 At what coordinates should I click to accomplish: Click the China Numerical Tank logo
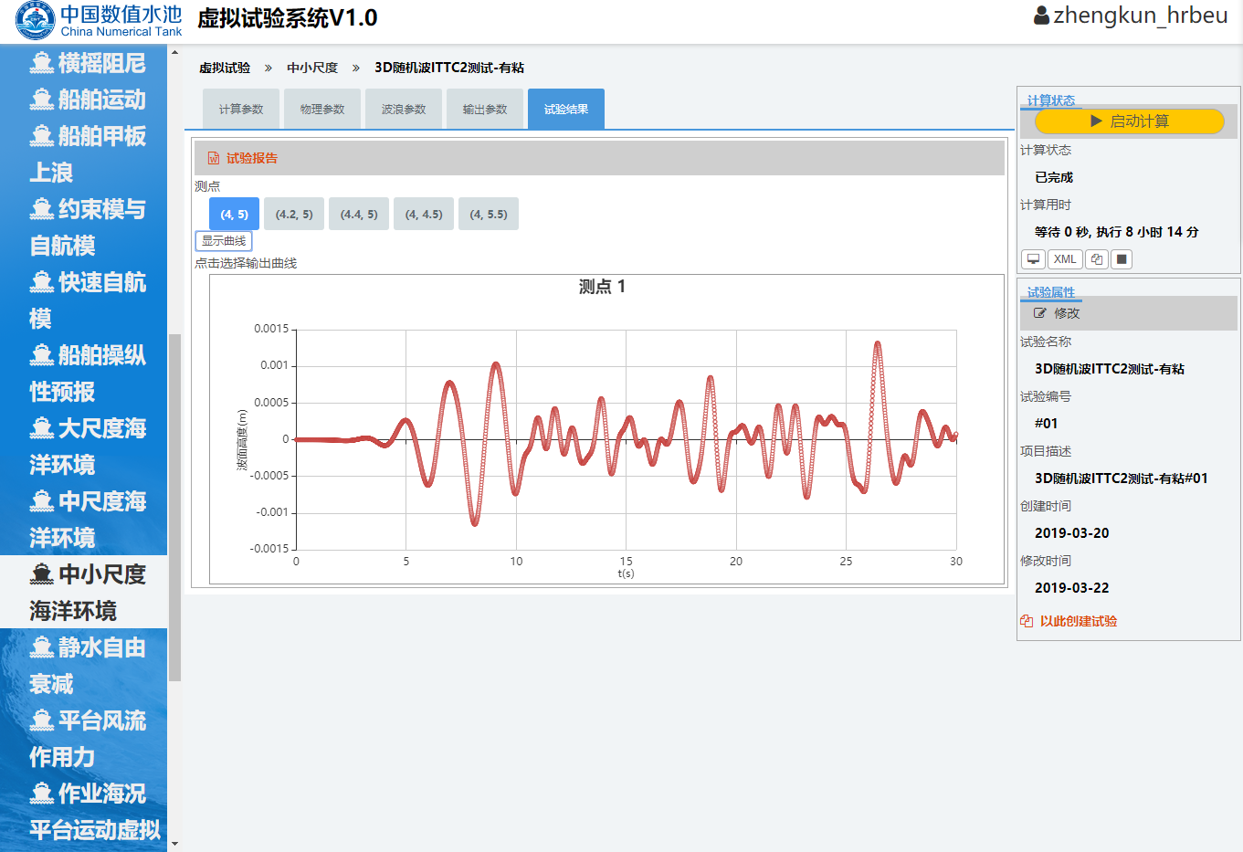[36, 20]
